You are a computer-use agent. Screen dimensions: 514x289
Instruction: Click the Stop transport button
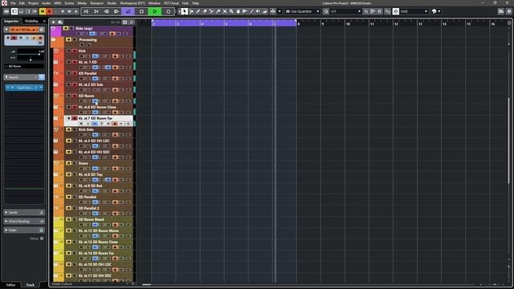[141, 11]
